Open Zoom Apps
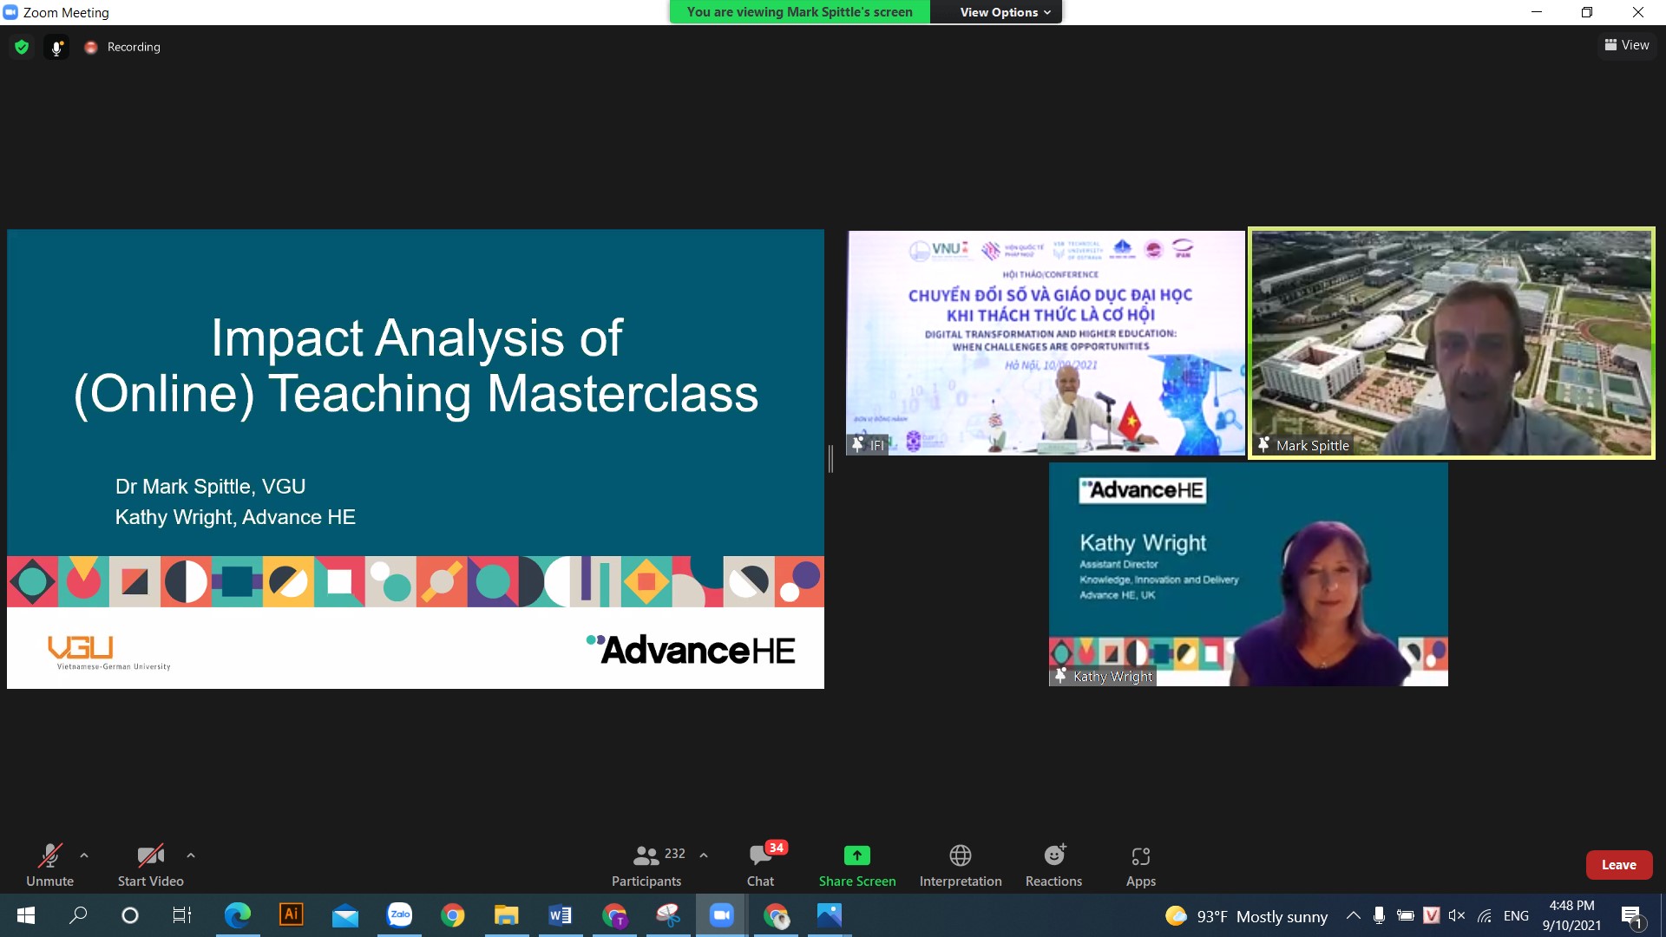The image size is (1666, 937). coord(1141,865)
